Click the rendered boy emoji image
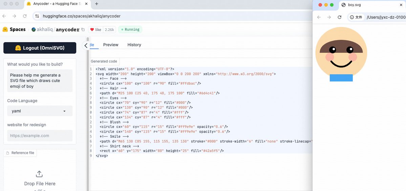Viewport: 406px width, 191px height. click(x=341, y=54)
